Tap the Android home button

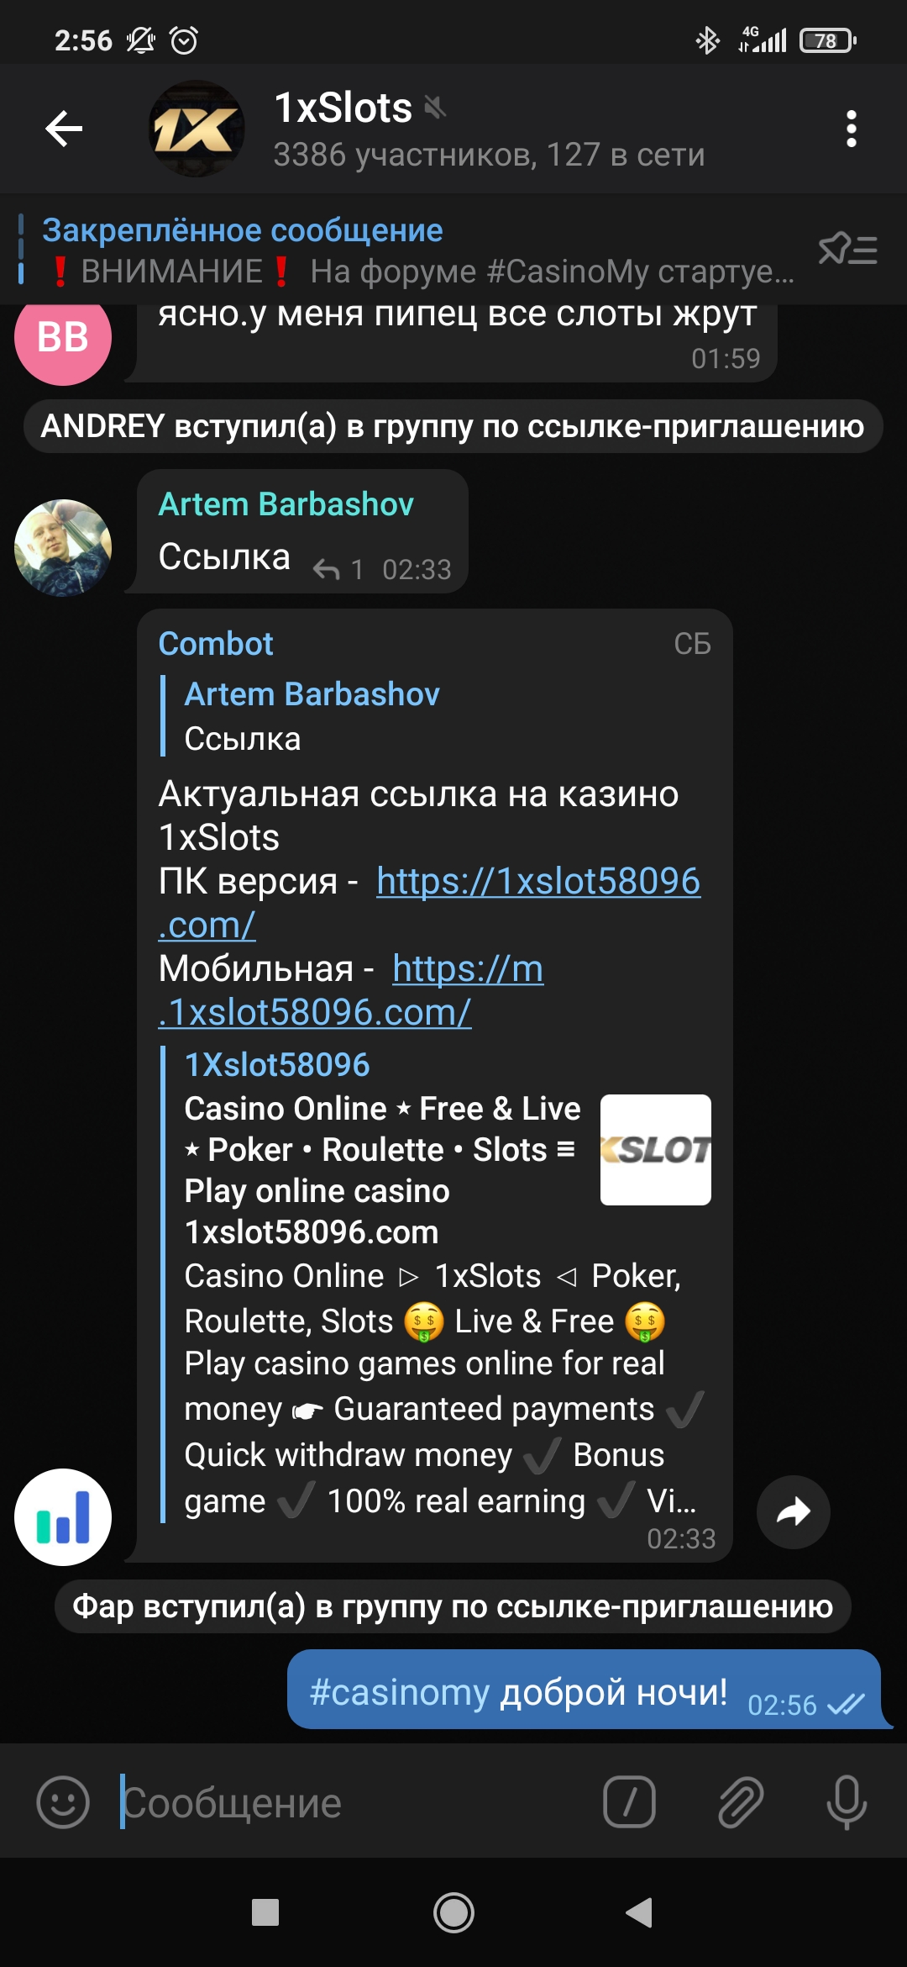click(453, 1912)
